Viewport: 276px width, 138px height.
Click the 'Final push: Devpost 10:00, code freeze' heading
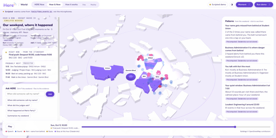[30, 55]
